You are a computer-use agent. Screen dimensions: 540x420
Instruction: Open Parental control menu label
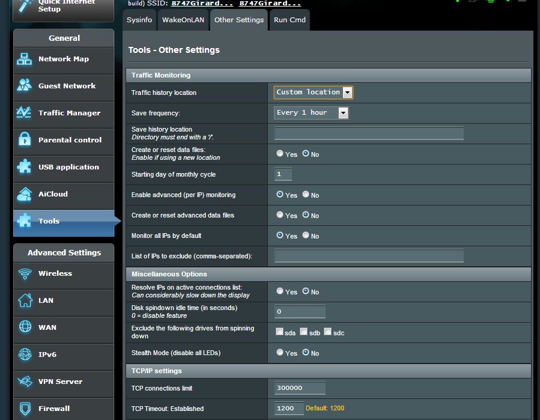pyautogui.click(x=70, y=140)
